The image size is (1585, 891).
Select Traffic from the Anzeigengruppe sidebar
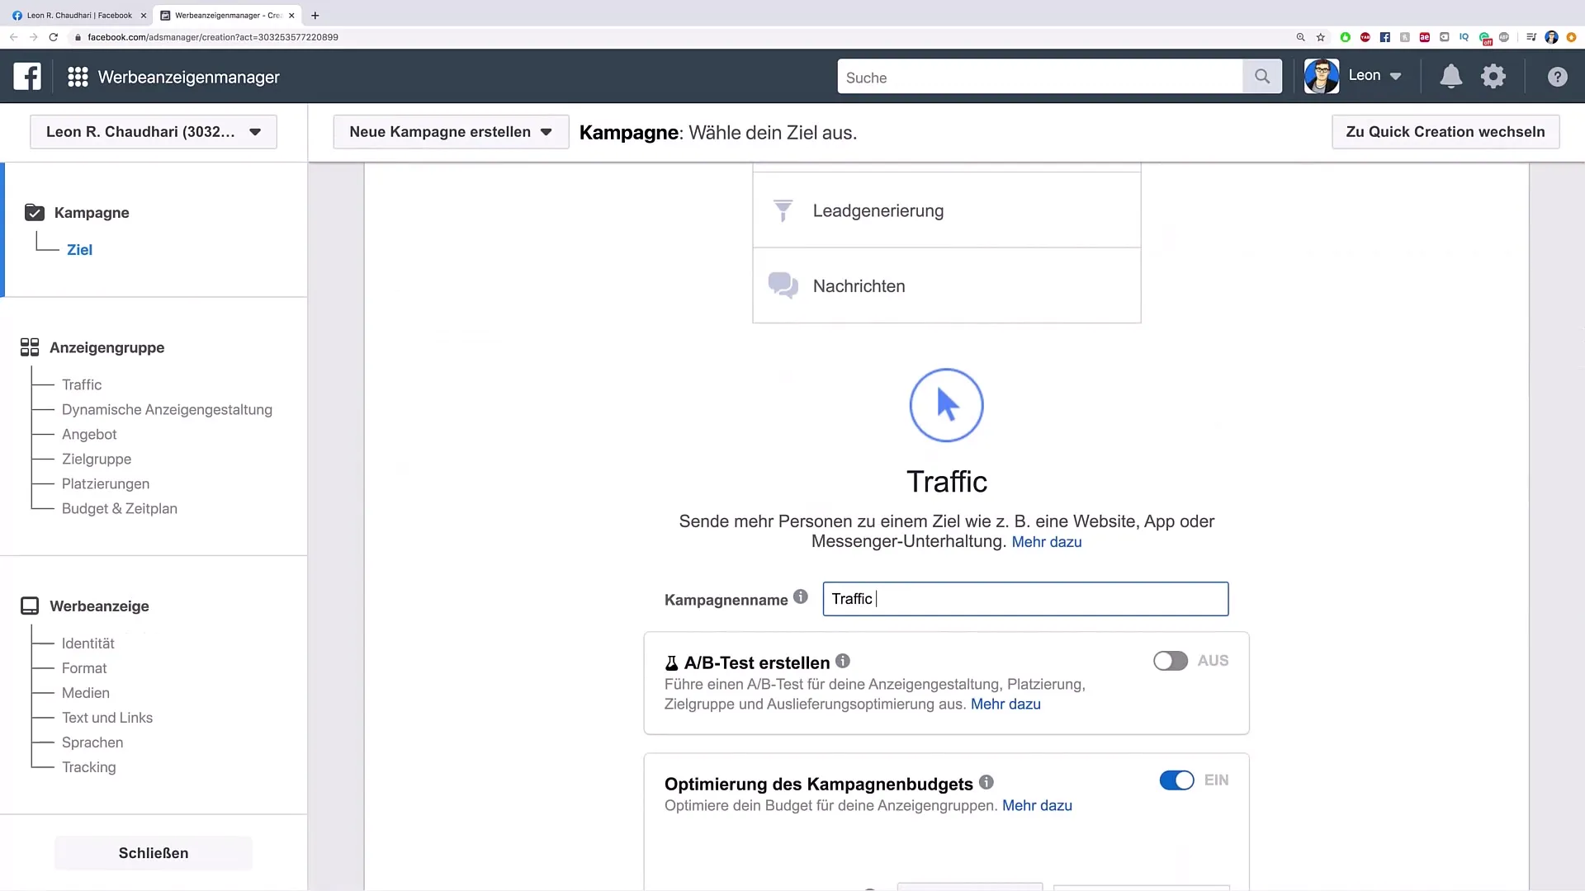coord(83,384)
